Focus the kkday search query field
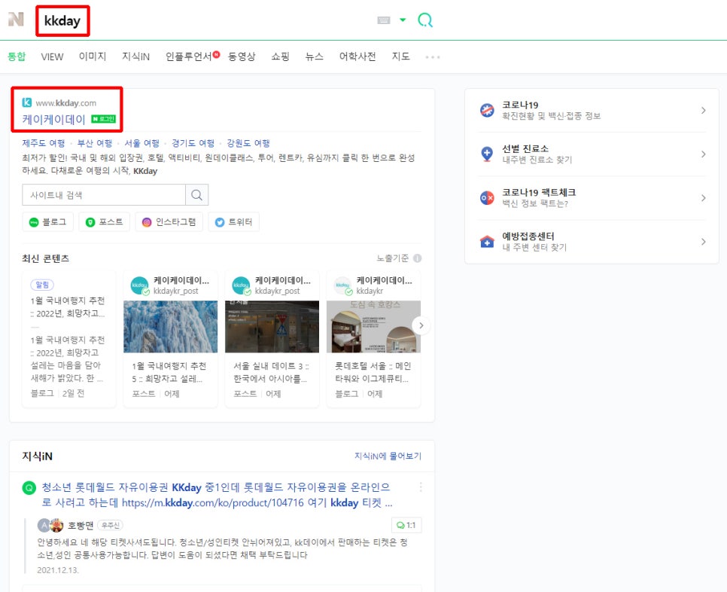The height and width of the screenshot is (592, 727). click(62, 21)
